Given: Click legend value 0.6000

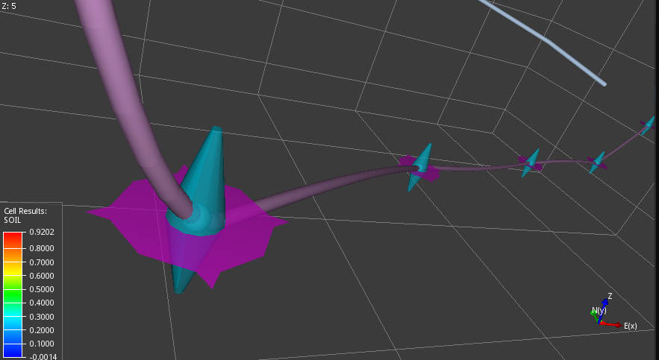Looking at the screenshot, I should pos(42,276).
